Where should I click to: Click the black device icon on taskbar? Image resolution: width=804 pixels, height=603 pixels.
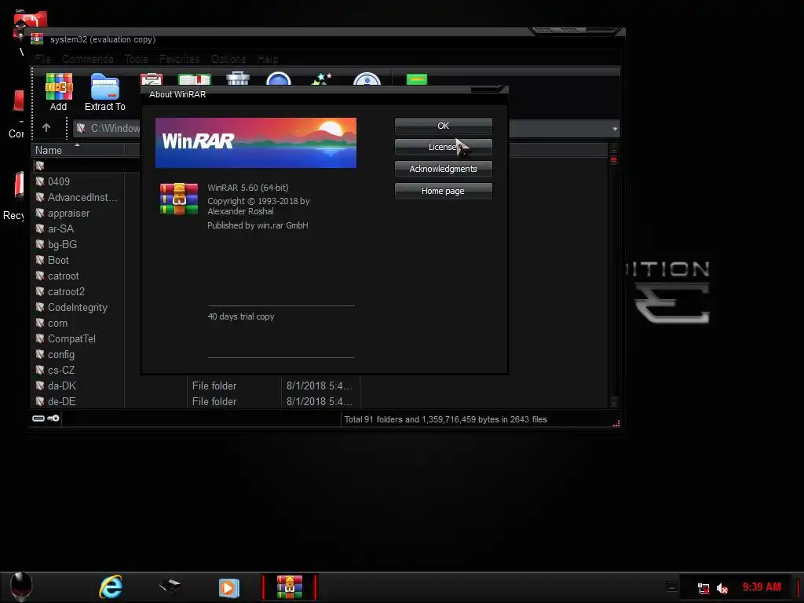pos(170,586)
